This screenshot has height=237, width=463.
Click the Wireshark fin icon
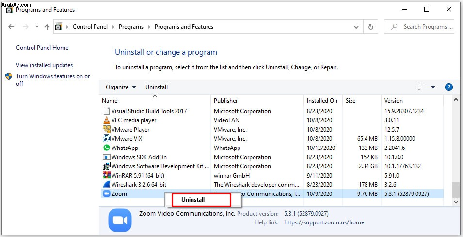106,185
